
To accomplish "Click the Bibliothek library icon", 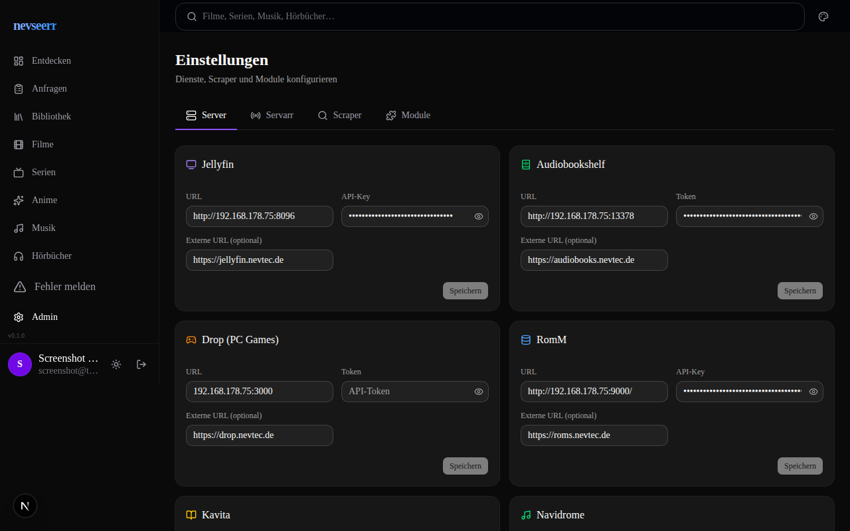I will click(x=19, y=117).
